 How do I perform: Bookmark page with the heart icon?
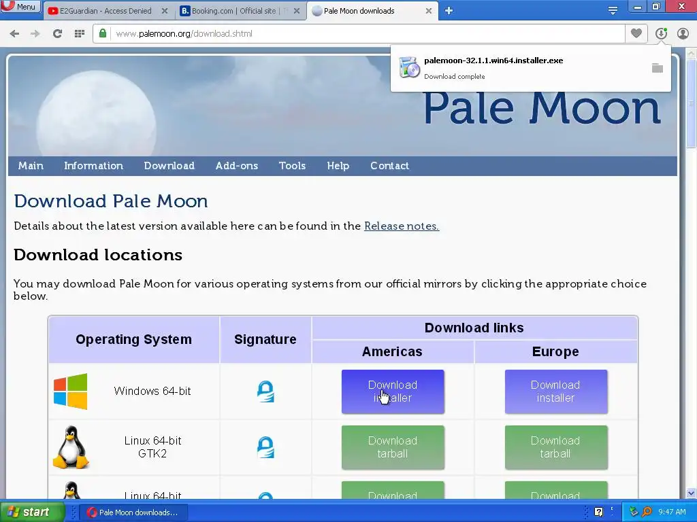[636, 33]
